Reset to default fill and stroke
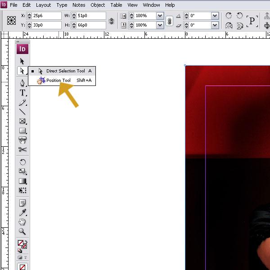Viewport: 270px width, 270px height. 19,251
